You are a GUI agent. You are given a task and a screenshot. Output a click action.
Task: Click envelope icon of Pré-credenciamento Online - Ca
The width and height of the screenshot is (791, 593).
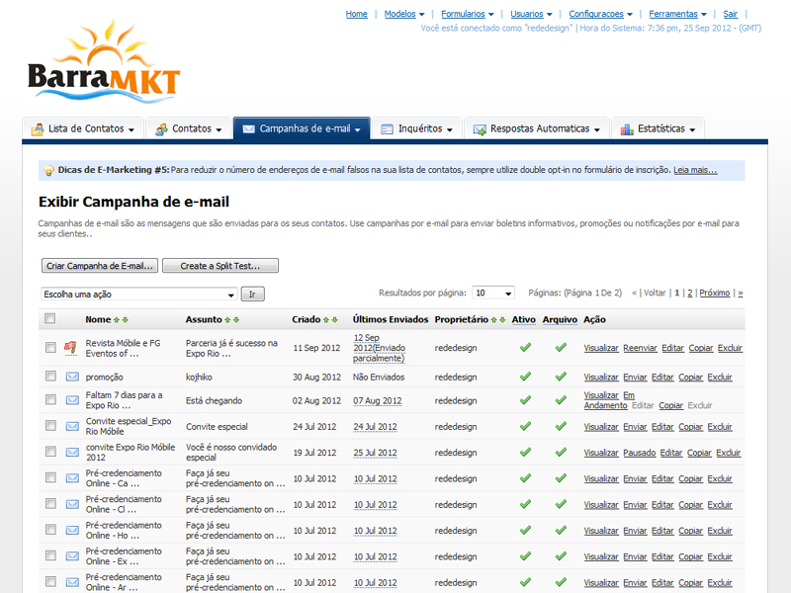tap(72, 478)
